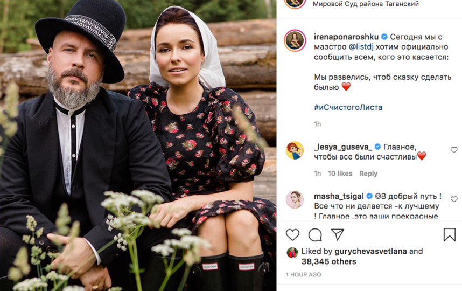Open masha_tsigal avatar picture
This screenshot has height=291, width=462.
pyautogui.click(x=295, y=200)
